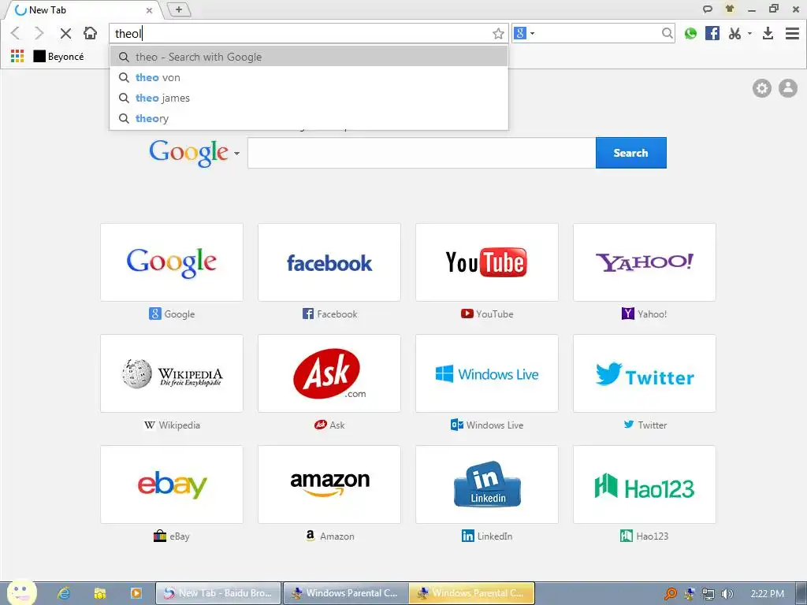The height and width of the screenshot is (605, 807).
Task: Close the New Tab tab
Action: 149,10
